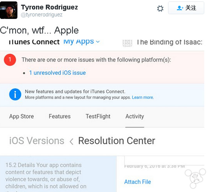This screenshot has height=192, width=209.
Task: Click the chevron next to My Apps
Action: 98,42
